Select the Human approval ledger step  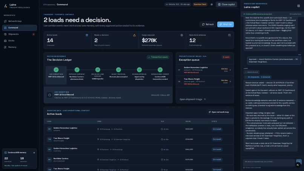coord(139,74)
